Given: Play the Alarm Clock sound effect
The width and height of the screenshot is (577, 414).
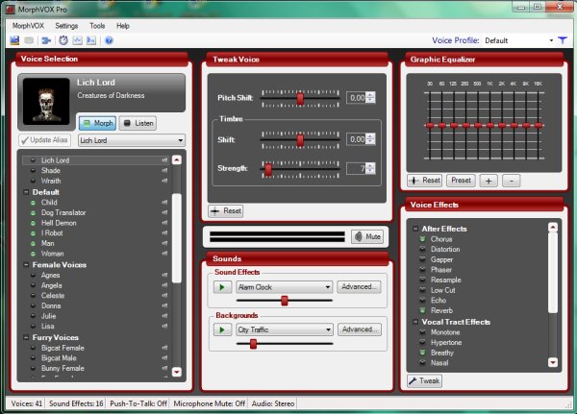Looking at the screenshot, I should [222, 287].
